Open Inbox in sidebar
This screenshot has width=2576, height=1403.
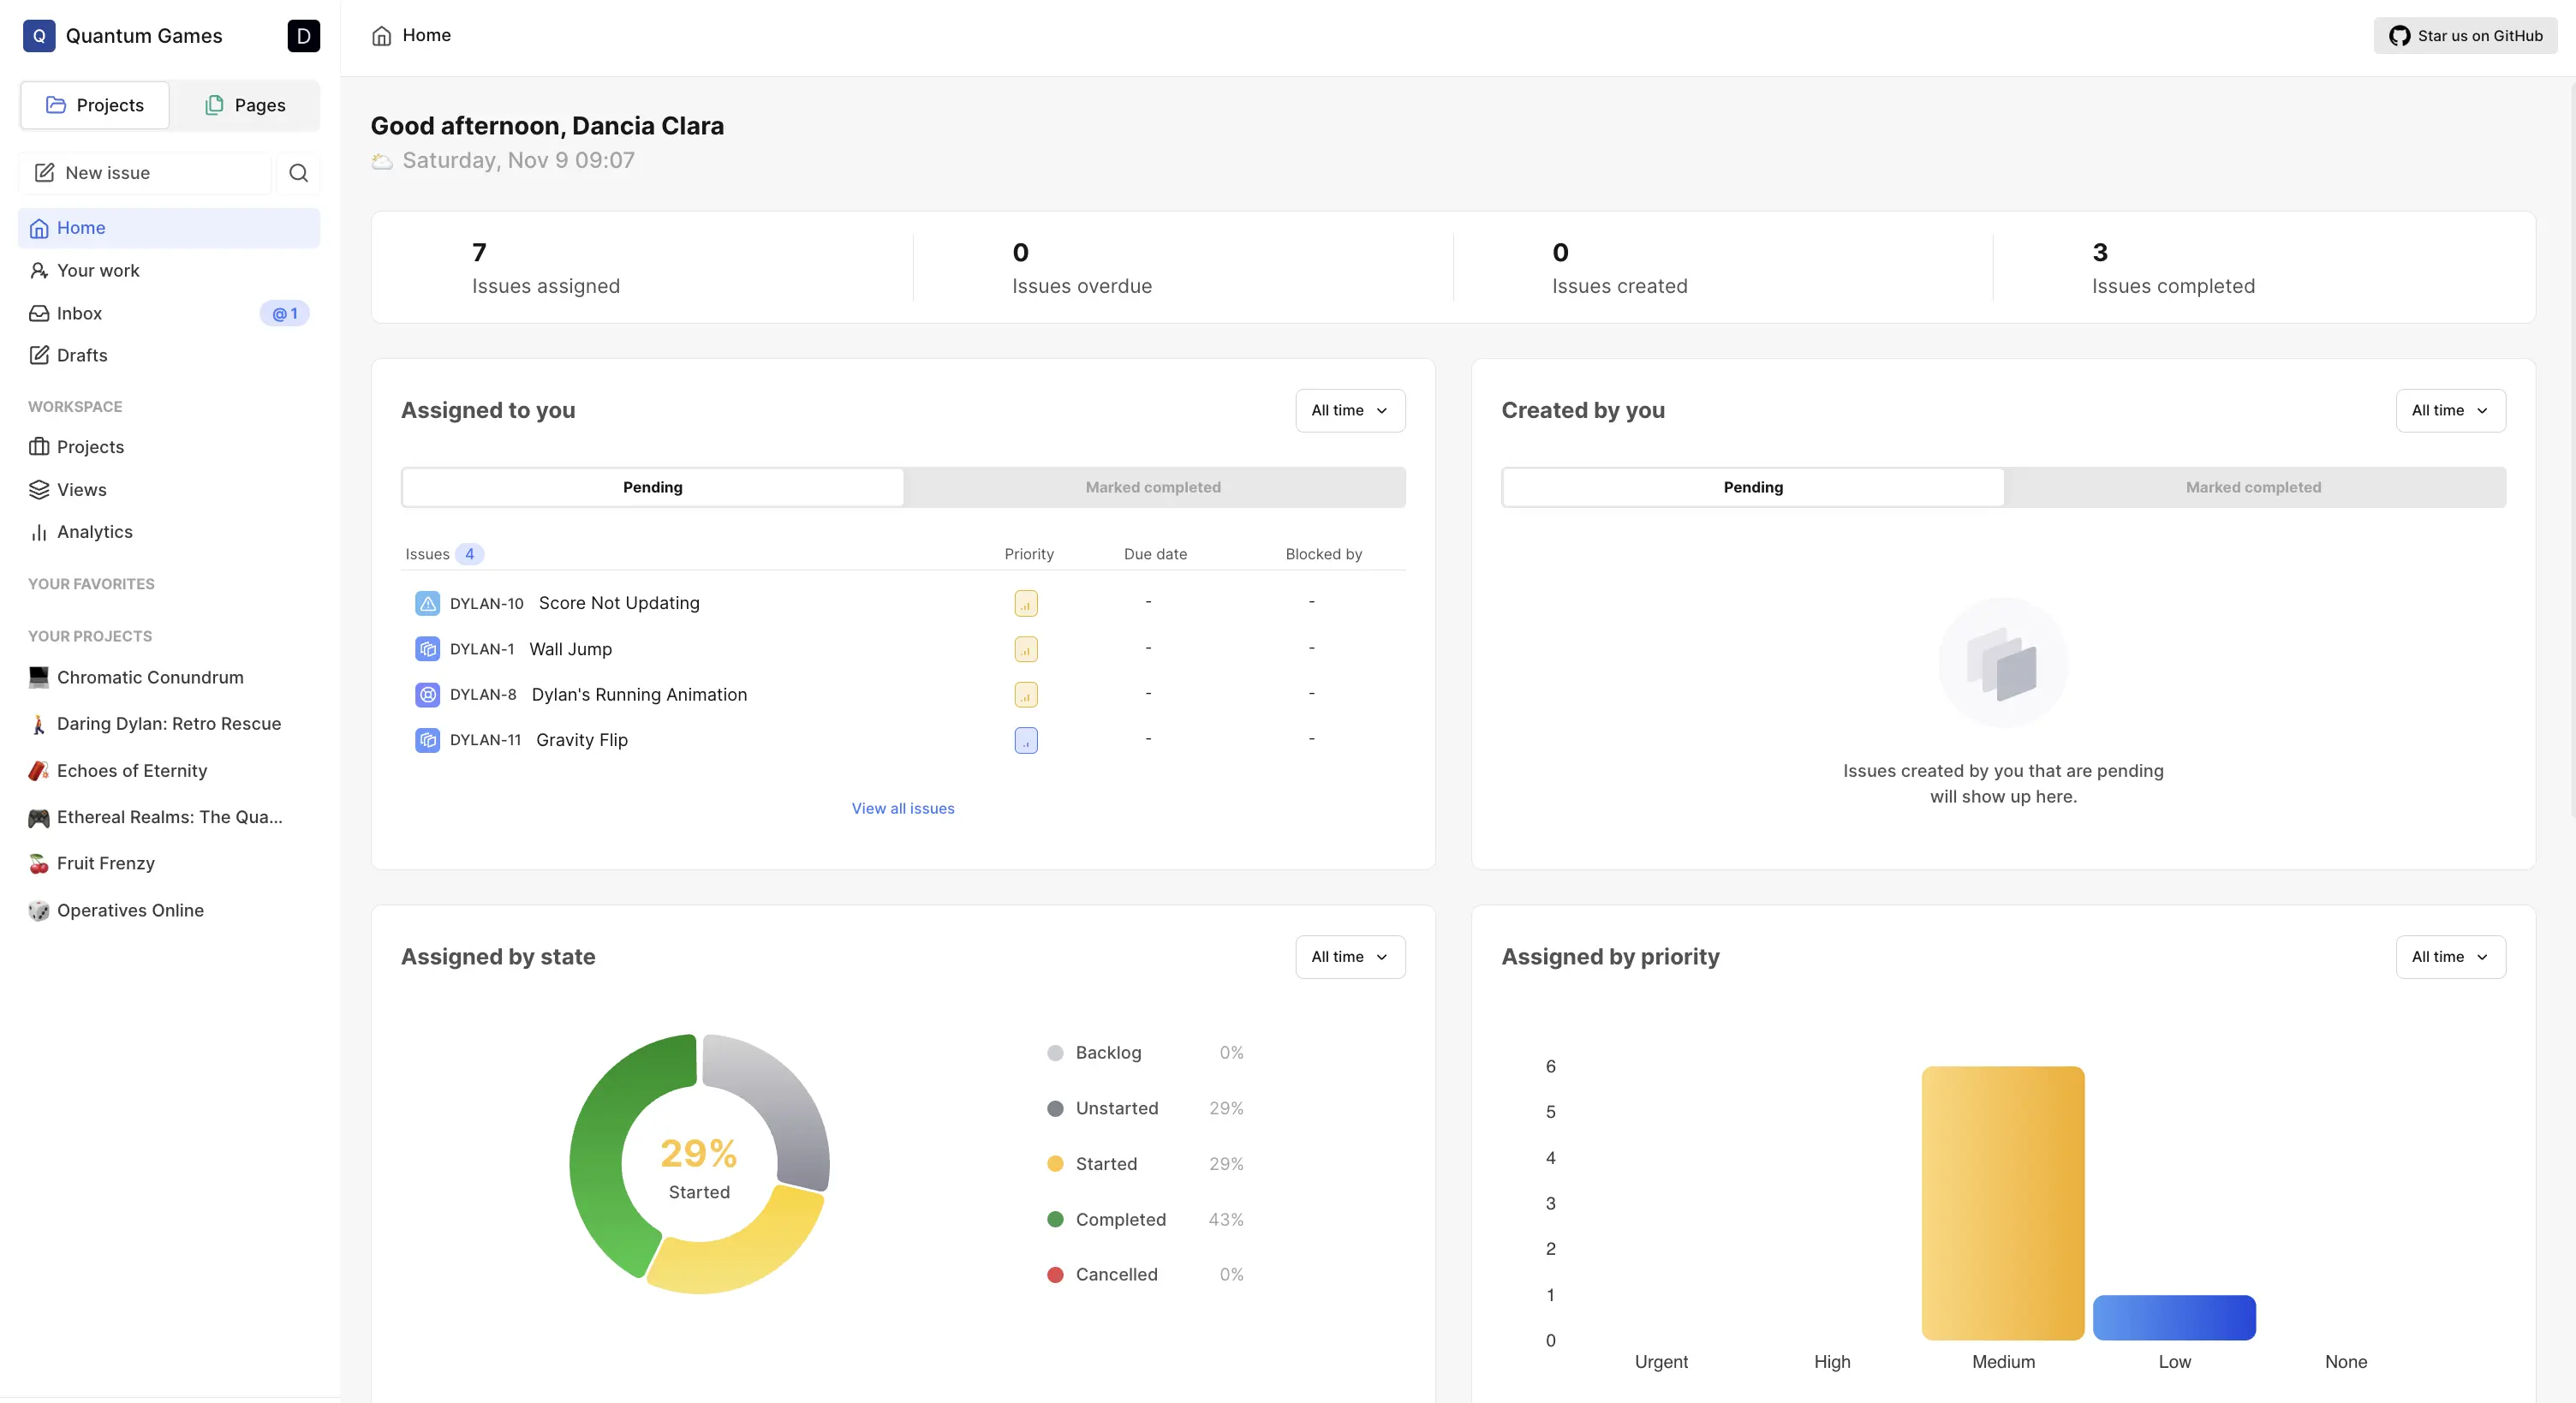[169, 313]
